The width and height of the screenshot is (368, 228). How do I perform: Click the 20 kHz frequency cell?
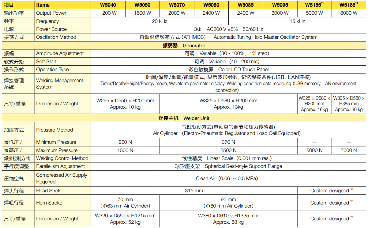(x=160, y=21)
